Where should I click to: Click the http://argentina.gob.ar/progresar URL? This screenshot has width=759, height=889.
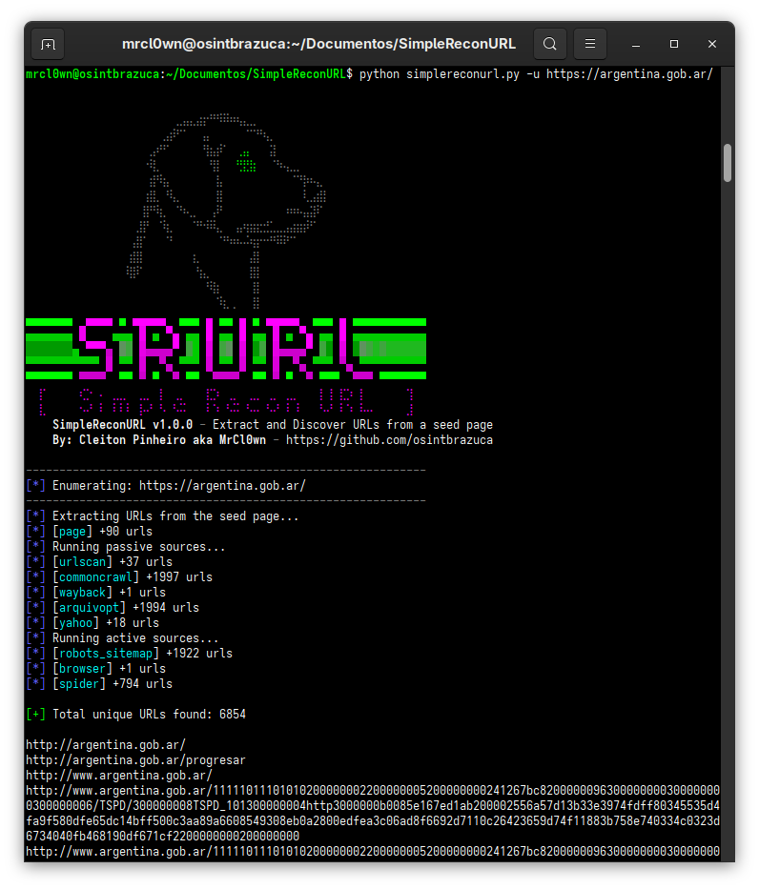[x=135, y=761]
